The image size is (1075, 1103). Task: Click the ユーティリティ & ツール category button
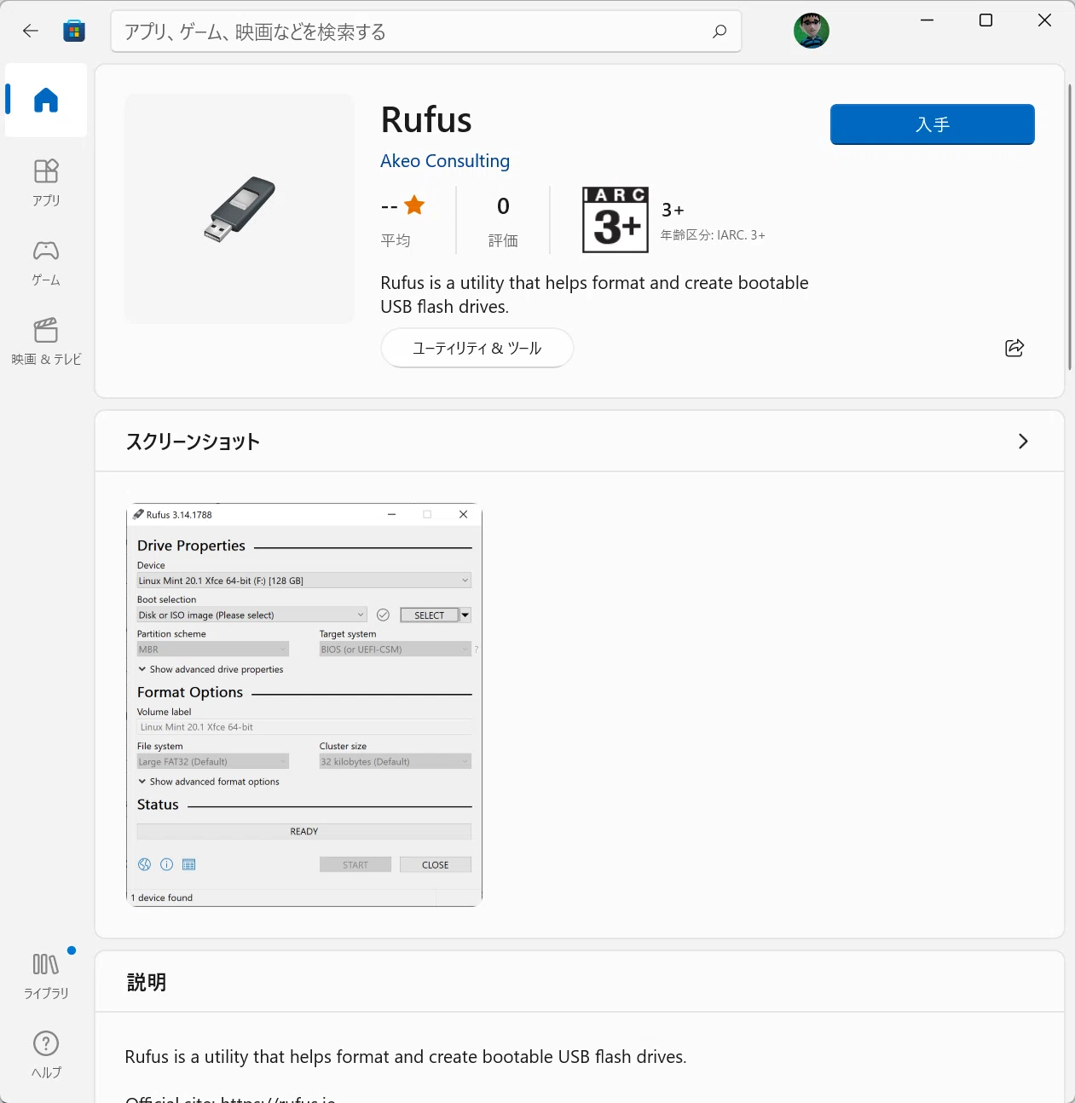pyautogui.click(x=477, y=348)
